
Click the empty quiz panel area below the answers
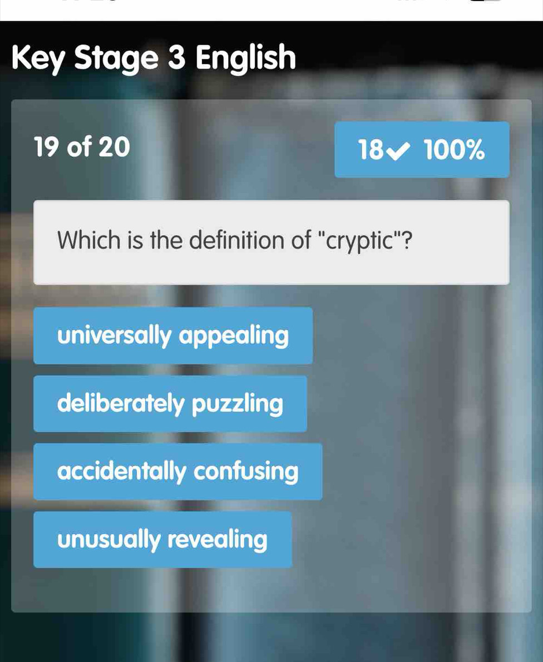click(271, 590)
